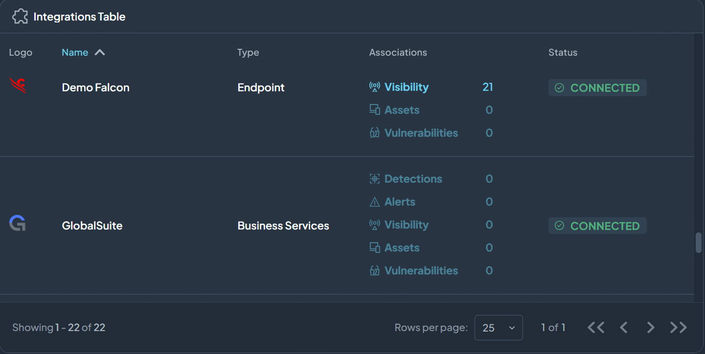The width and height of the screenshot is (705, 354).
Task: Click the Vulnerabilities icon for GlobalSuite
Action: pos(374,270)
